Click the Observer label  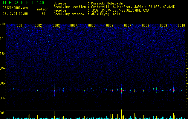(61, 3)
